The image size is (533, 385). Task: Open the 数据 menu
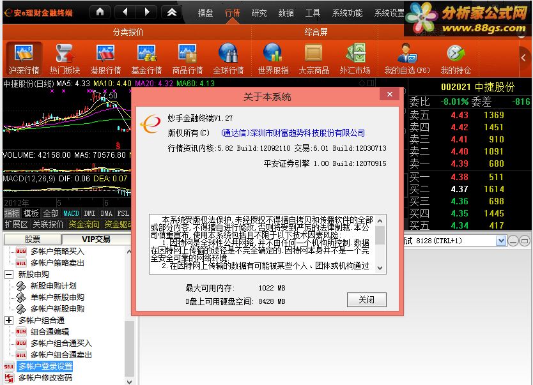coord(286,13)
